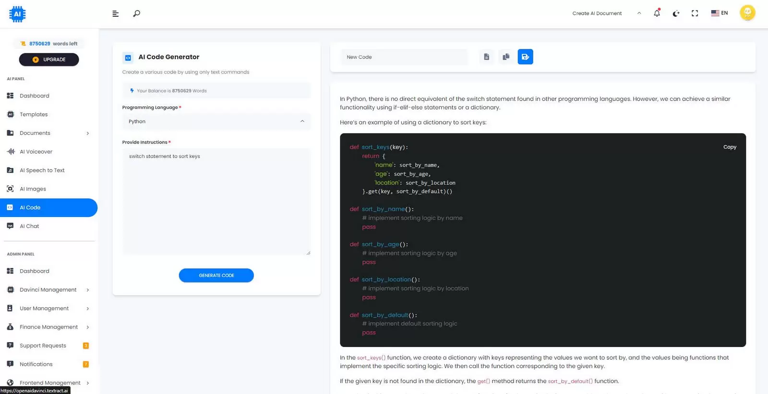The image size is (768, 394).
Task: Click Copy in the code block
Action: click(x=730, y=147)
